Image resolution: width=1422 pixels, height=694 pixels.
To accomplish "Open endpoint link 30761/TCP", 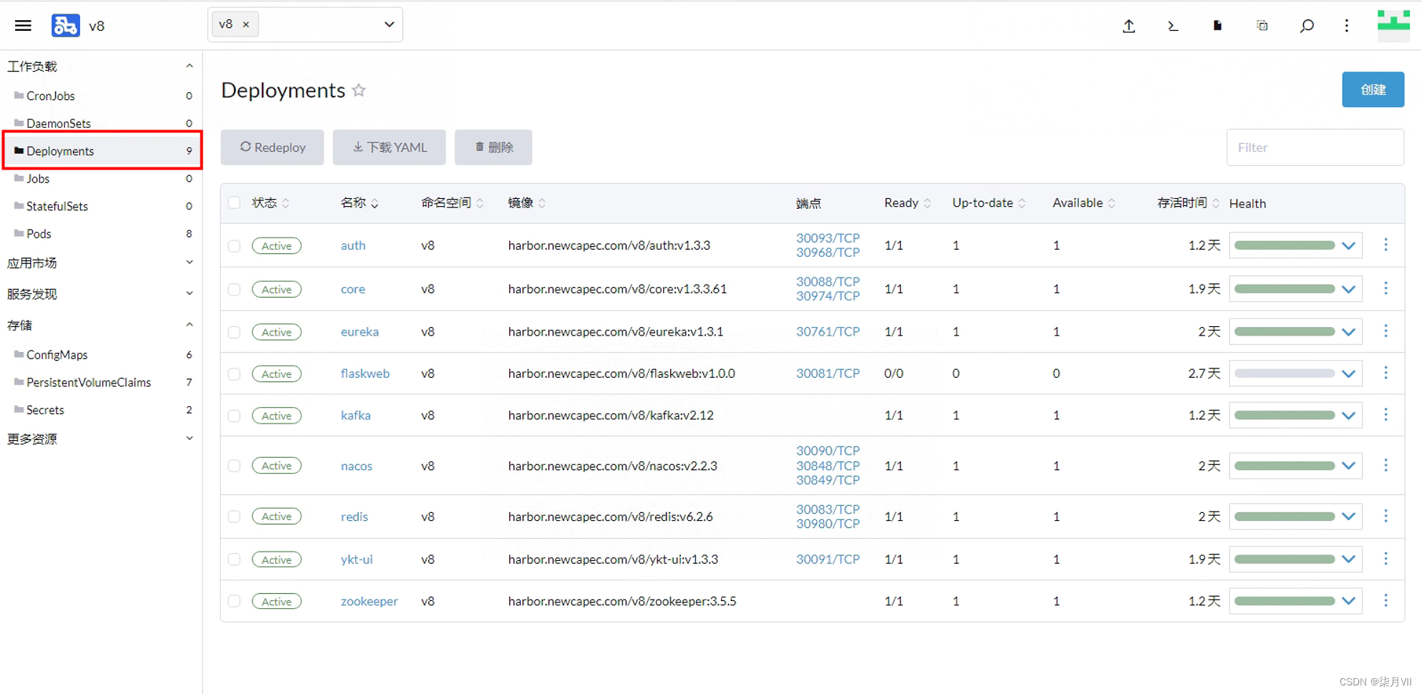I will coord(828,331).
